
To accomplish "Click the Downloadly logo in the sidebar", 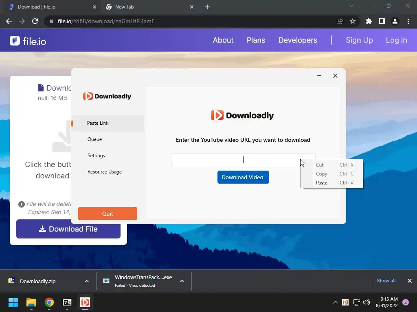I will 107,96.
